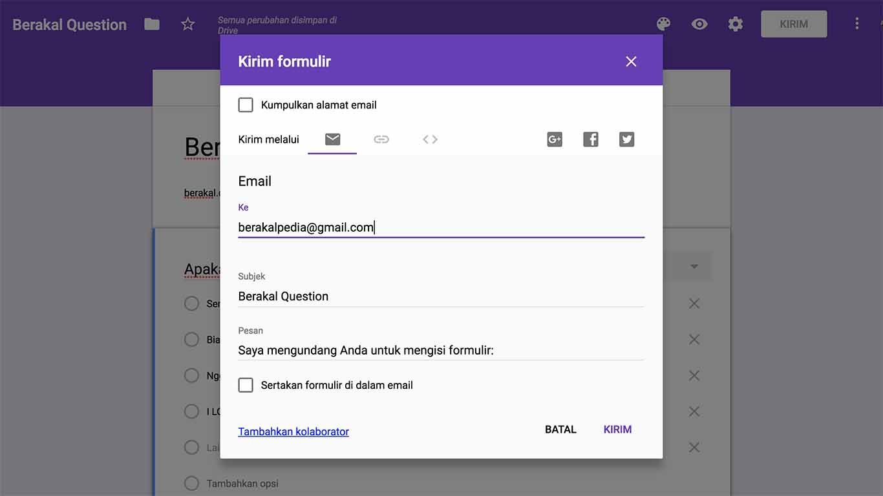Remove the fifth answer option with X
The height and width of the screenshot is (496, 883).
point(694,448)
